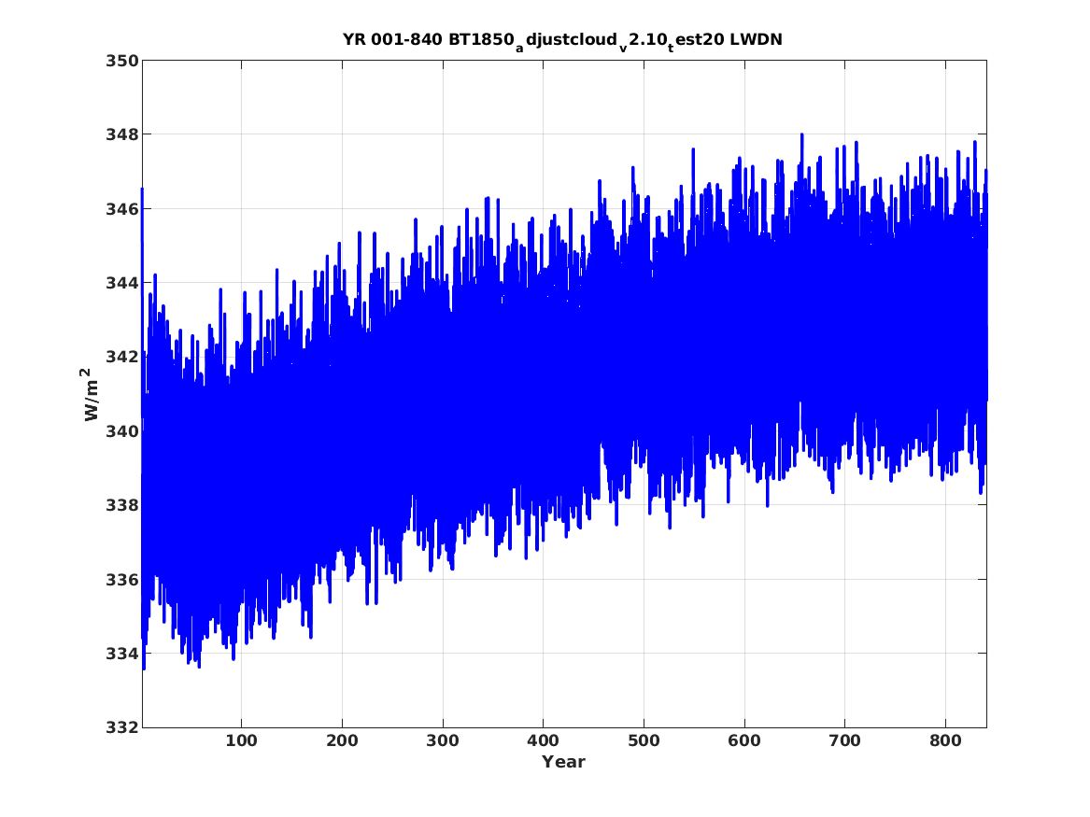Click the x-axis tick label '300'
This screenshot has height=817, width=1090.
click(443, 741)
